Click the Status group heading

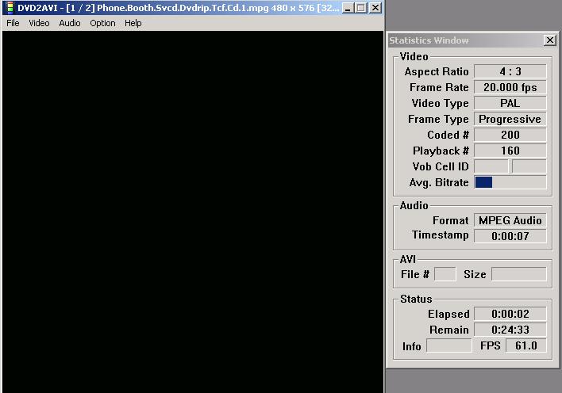[416, 299]
